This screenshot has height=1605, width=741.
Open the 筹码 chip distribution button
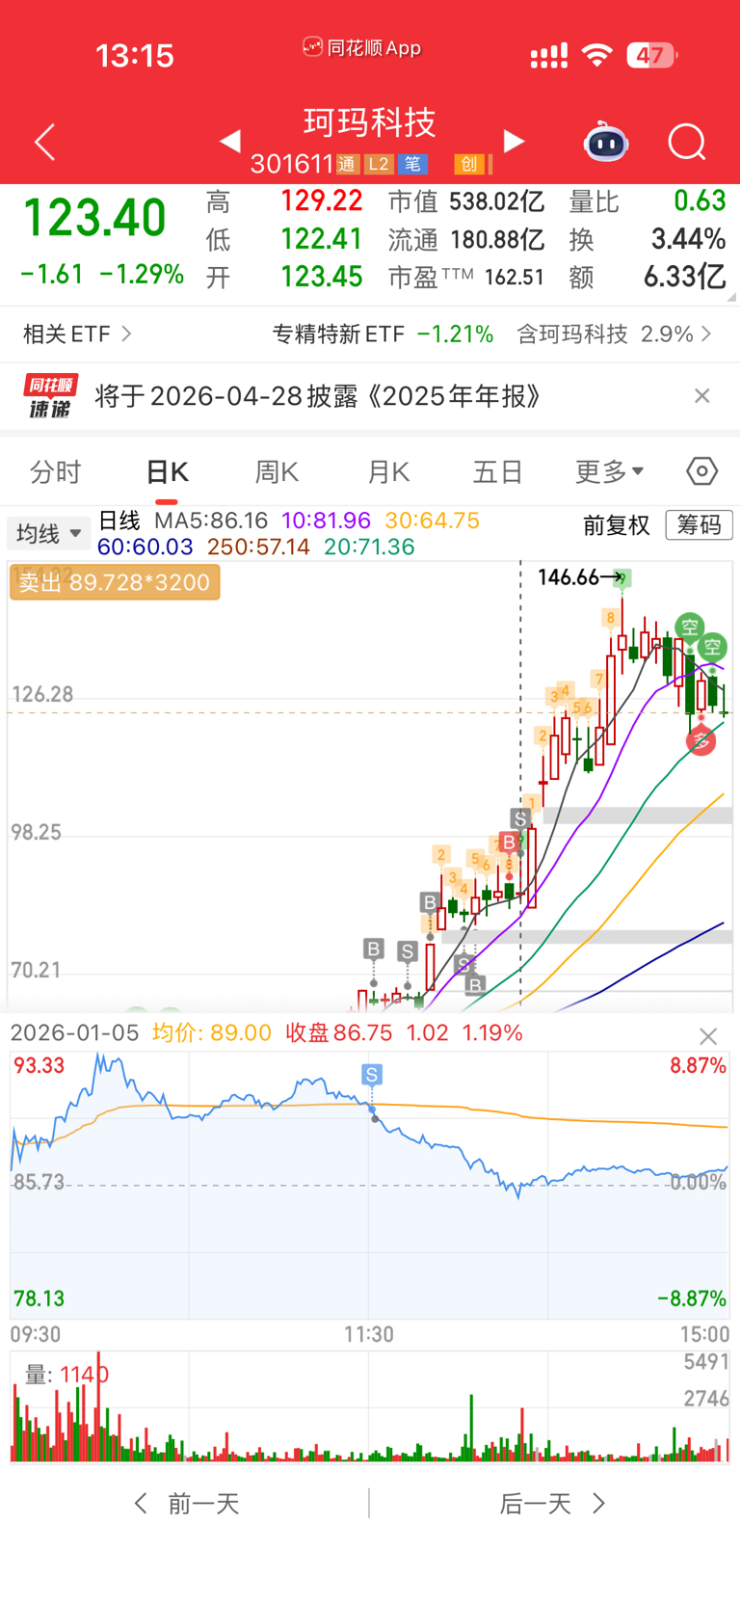point(700,525)
